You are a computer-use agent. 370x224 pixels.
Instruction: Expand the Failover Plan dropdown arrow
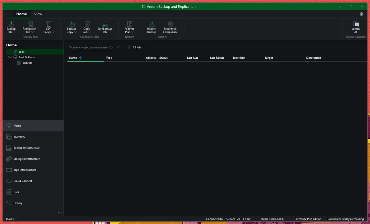(133, 32)
